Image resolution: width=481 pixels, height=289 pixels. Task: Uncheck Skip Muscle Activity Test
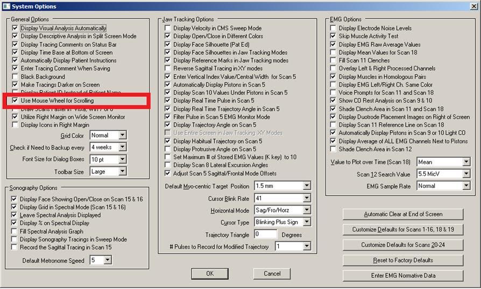tap(333, 36)
